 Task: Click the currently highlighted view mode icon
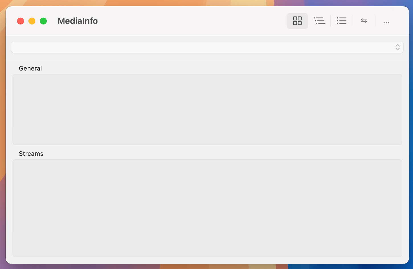point(297,21)
